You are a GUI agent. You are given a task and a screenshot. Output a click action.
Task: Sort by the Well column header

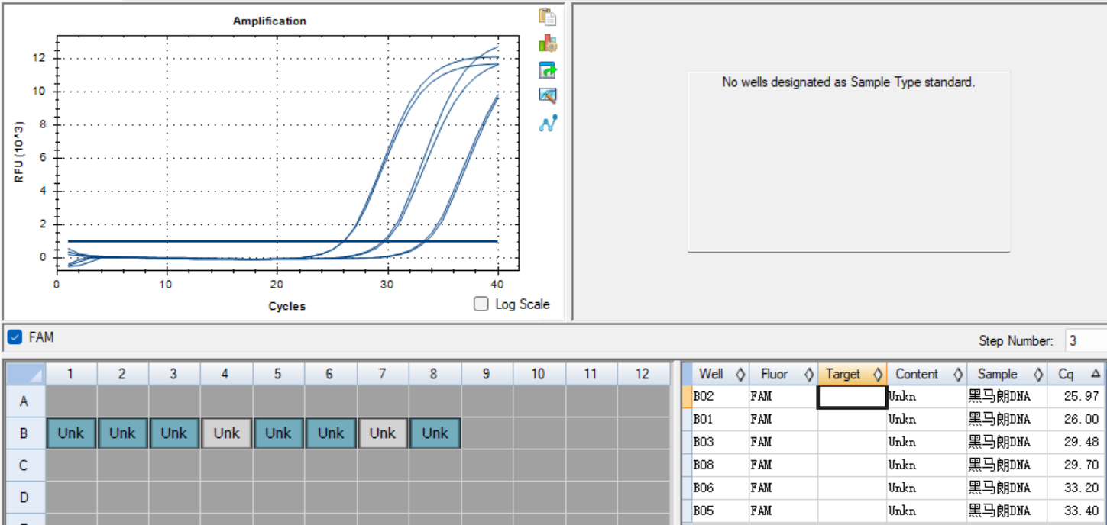point(715,374)
